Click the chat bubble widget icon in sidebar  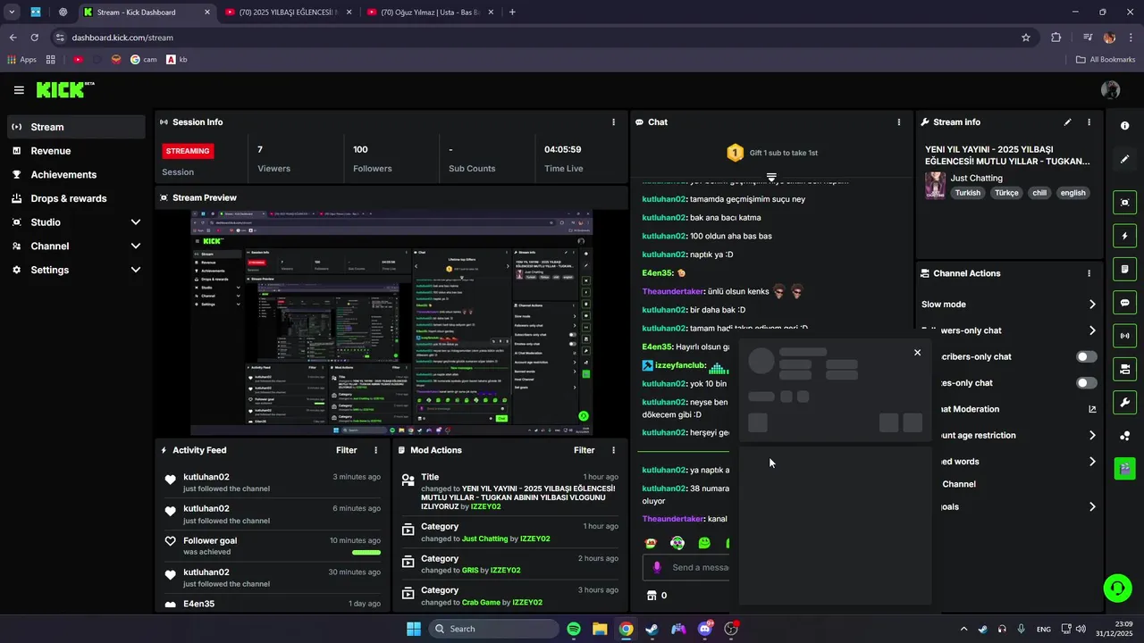[x=1125, y=303]
